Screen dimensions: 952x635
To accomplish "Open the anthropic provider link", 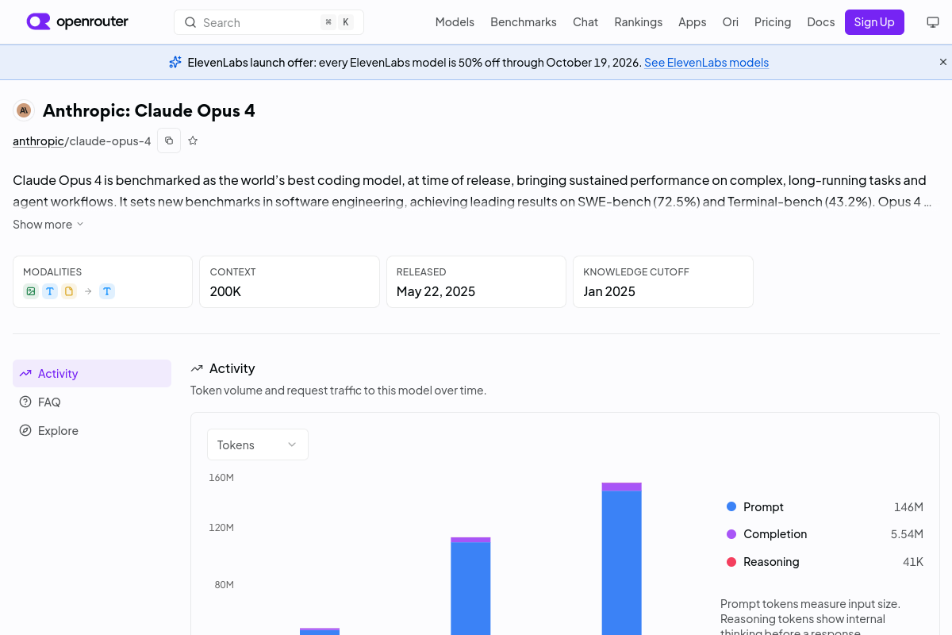I will point(38,141).
